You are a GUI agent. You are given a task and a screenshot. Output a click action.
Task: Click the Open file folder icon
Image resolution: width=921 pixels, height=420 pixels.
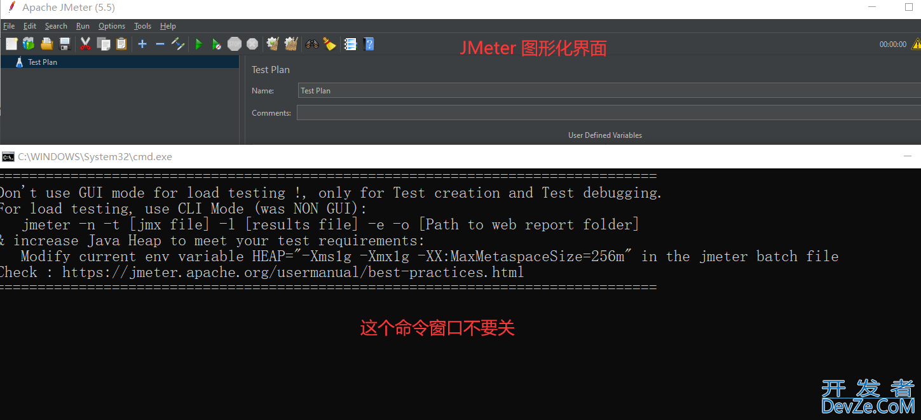coord(46,44)
